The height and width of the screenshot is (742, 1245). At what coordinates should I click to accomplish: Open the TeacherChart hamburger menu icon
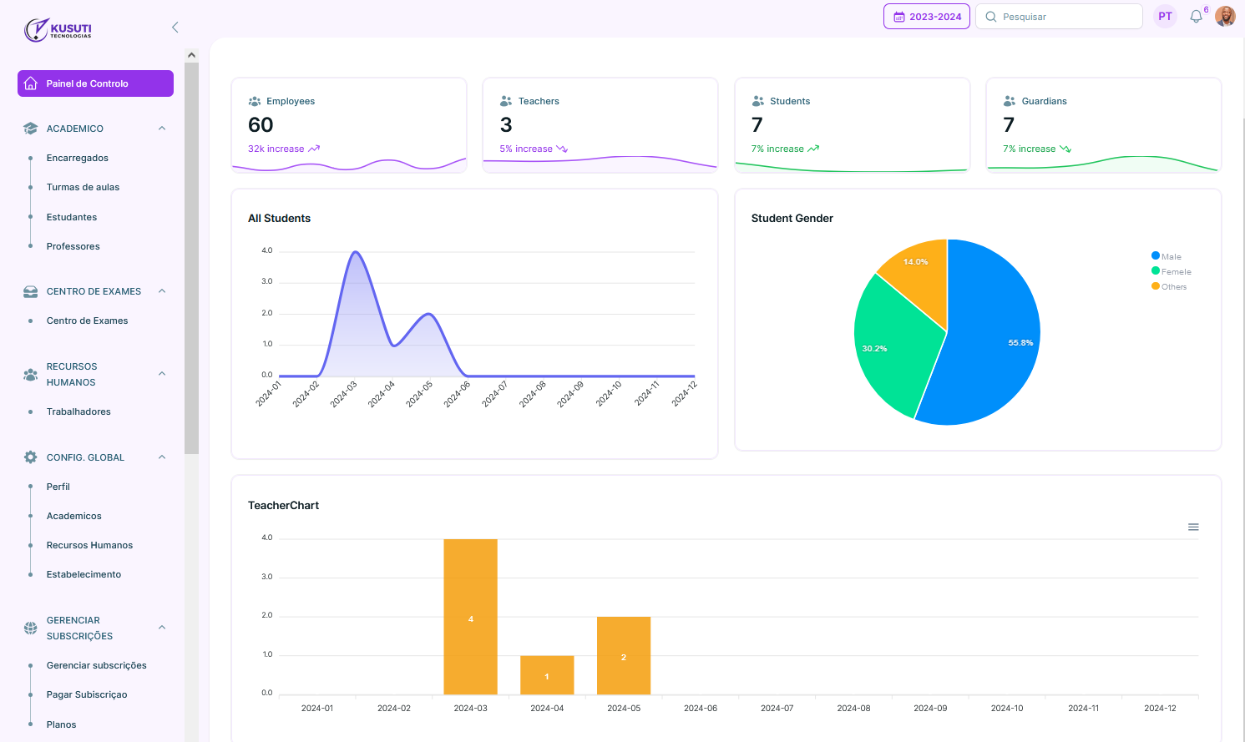(1193, 527)
